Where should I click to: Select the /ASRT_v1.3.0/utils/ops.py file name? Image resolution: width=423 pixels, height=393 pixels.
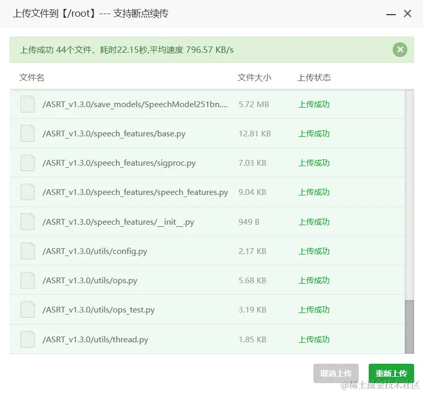[90, 281]
